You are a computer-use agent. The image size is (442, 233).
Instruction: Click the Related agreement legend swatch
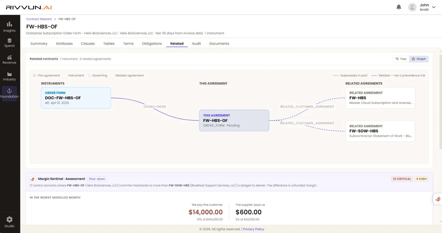113,75
